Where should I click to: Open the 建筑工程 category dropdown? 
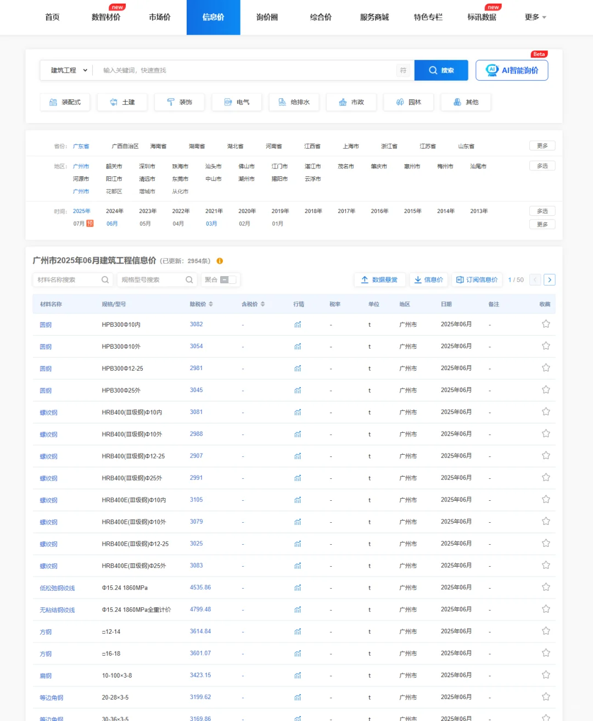[x=66, y=70]
